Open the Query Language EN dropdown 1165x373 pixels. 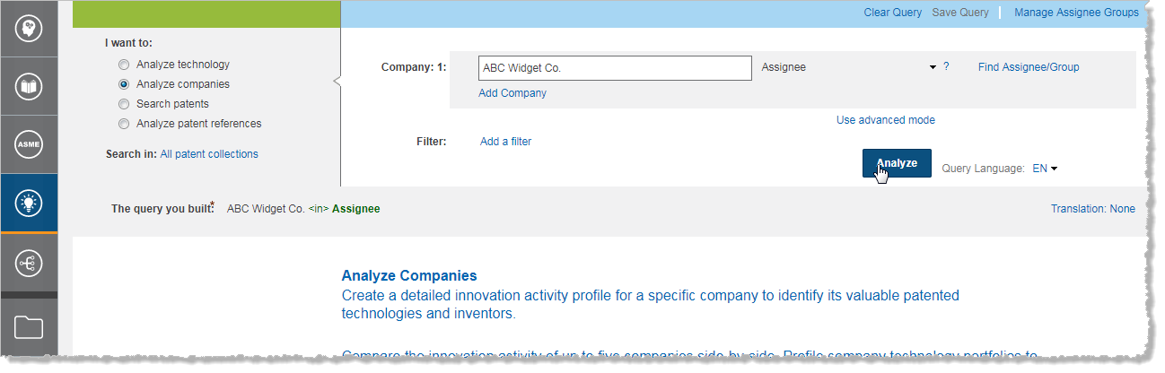click(1045, 168)
